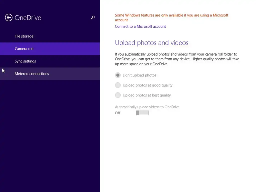The height and width of the screenshot is (192, 256).
Task: Click the OneDrive title text
Action: click(x=28, y=18)
